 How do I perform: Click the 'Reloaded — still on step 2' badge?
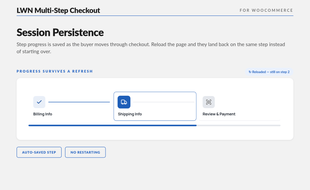[x=269, y=72]
